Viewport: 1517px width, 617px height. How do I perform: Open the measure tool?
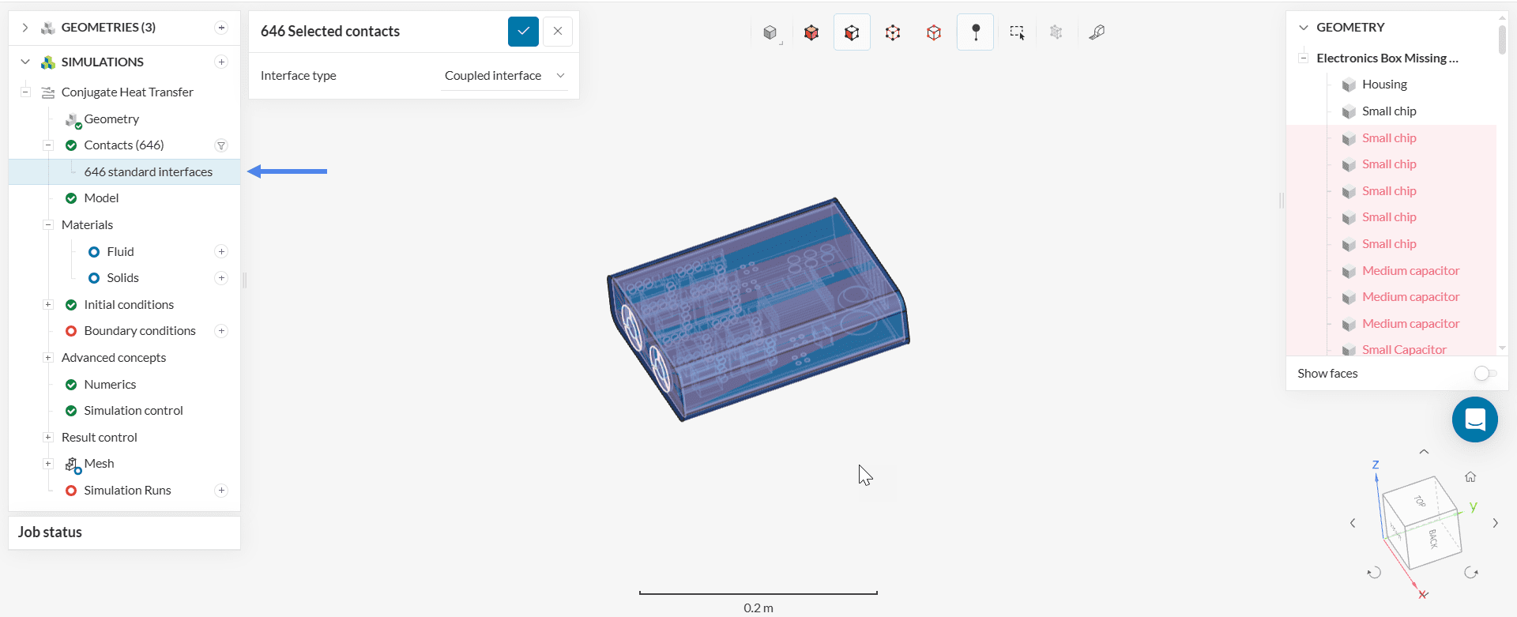[x=1097, y=32]
